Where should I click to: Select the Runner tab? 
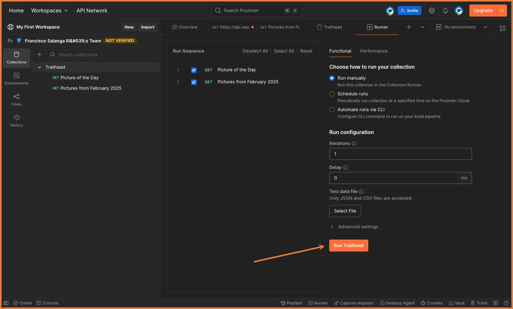377,27
